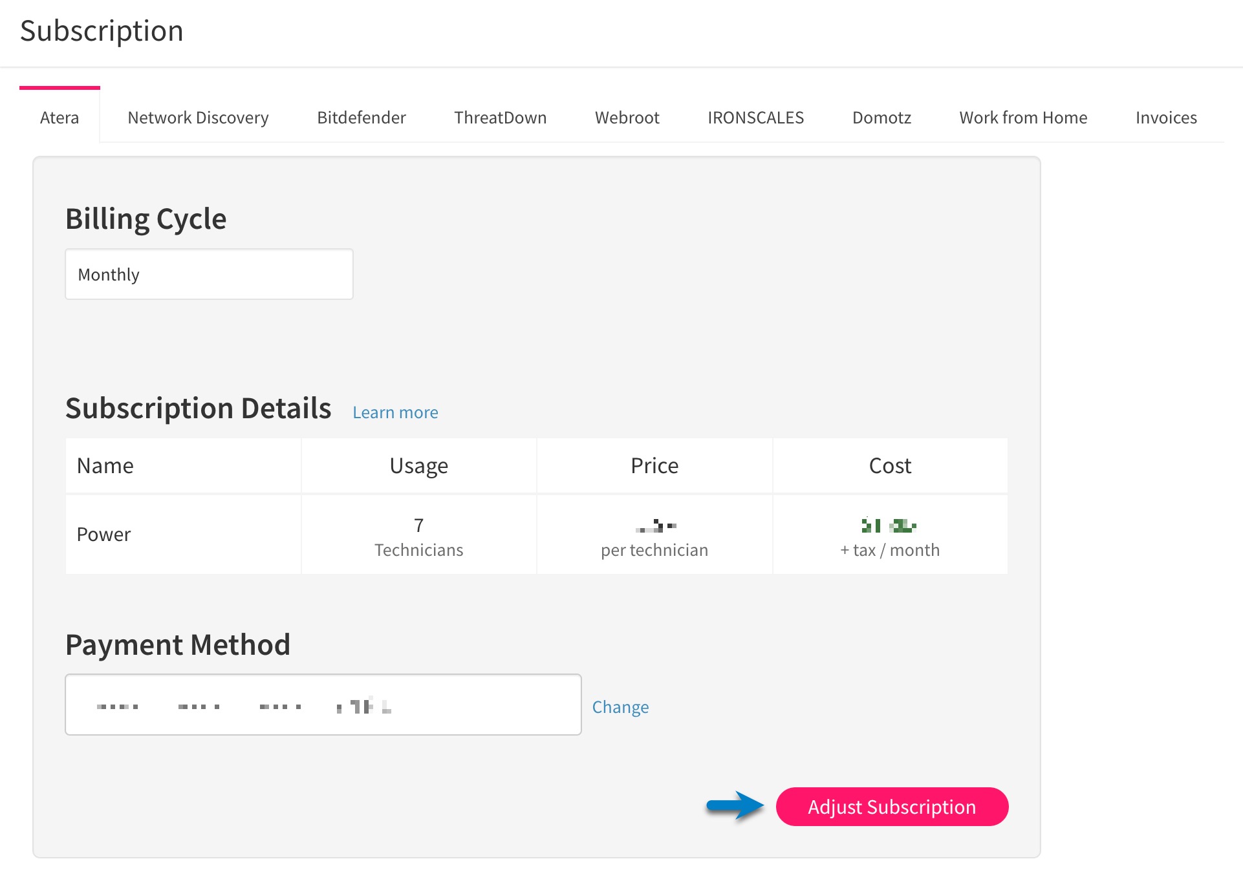Screen dimensions: 1243x892
Task: Click the Price column header
Action: coord(654,465)
